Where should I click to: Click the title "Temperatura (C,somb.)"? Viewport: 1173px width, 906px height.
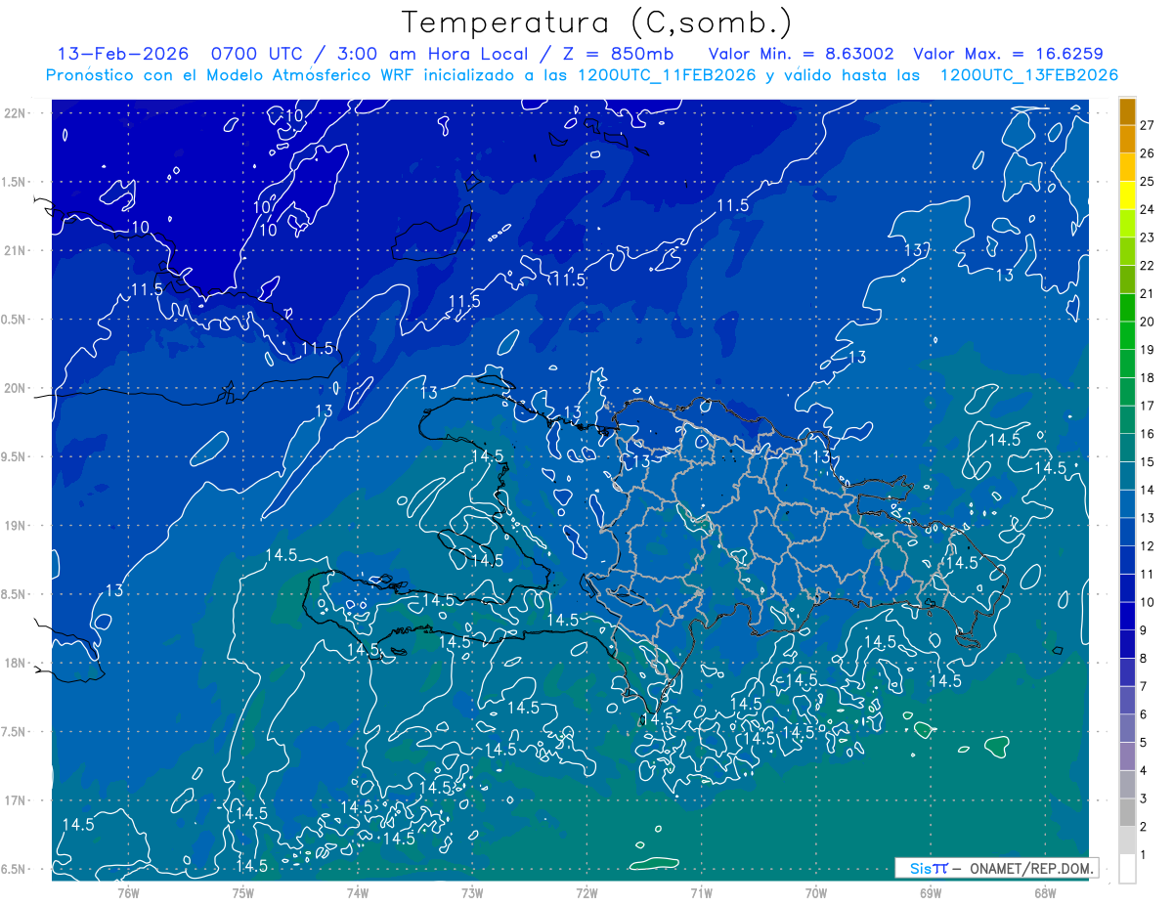pos(596,22)
